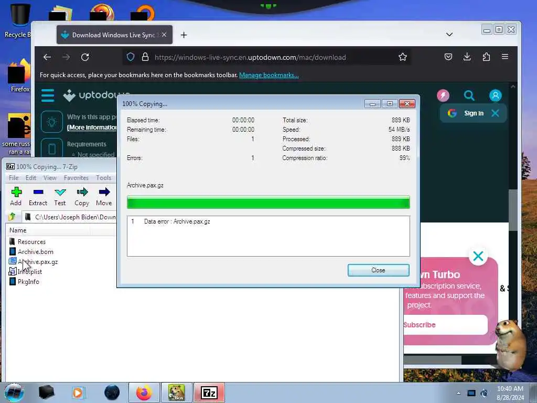Viewport: 537px width, 403px height.
Task: Select Archive.pax.gz in the file list
Action: pyautogui.click(x=38, y=262)
